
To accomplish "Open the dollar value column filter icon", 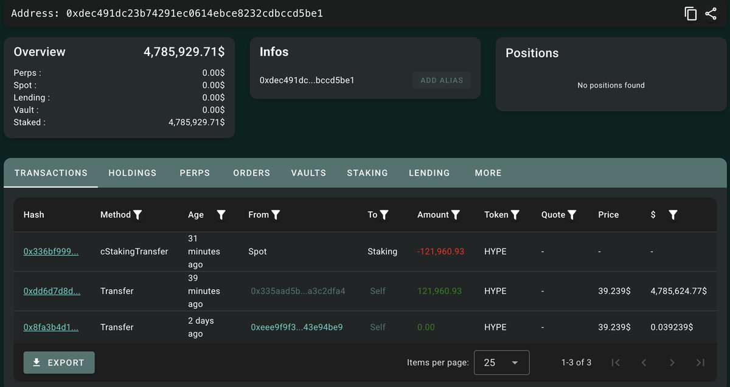I will [x=673, y=214].
